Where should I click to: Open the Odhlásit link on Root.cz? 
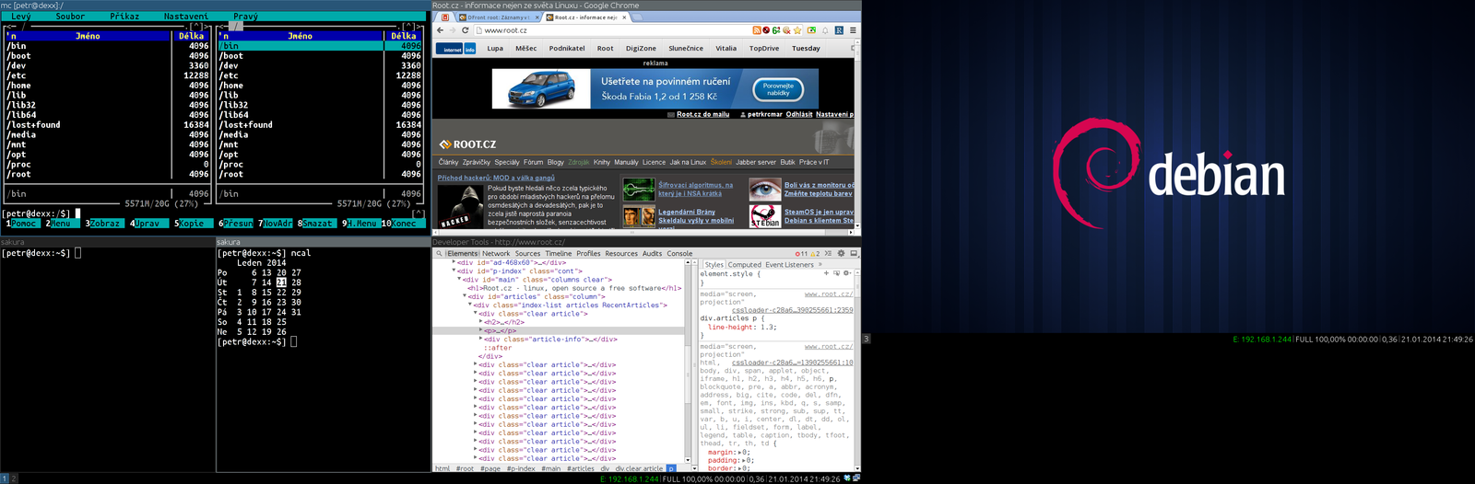coord(799,114)
